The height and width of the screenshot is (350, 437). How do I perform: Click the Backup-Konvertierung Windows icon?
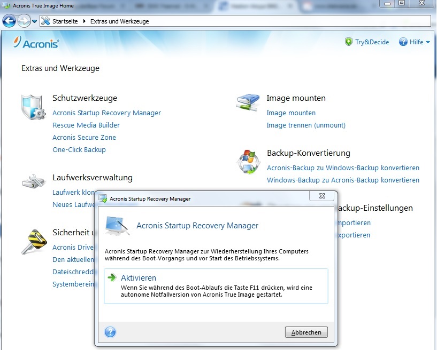pyautogui.click(x=248, y=162)
